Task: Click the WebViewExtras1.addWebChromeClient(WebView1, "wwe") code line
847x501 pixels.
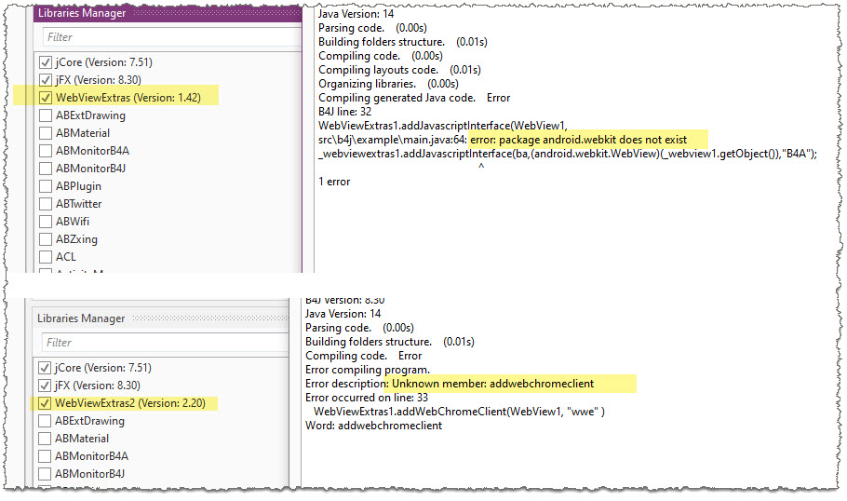Action: pos(459,412)
